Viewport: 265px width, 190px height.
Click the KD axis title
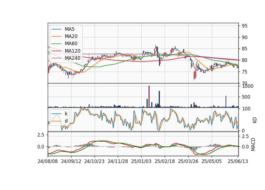(x=255, y=120)
